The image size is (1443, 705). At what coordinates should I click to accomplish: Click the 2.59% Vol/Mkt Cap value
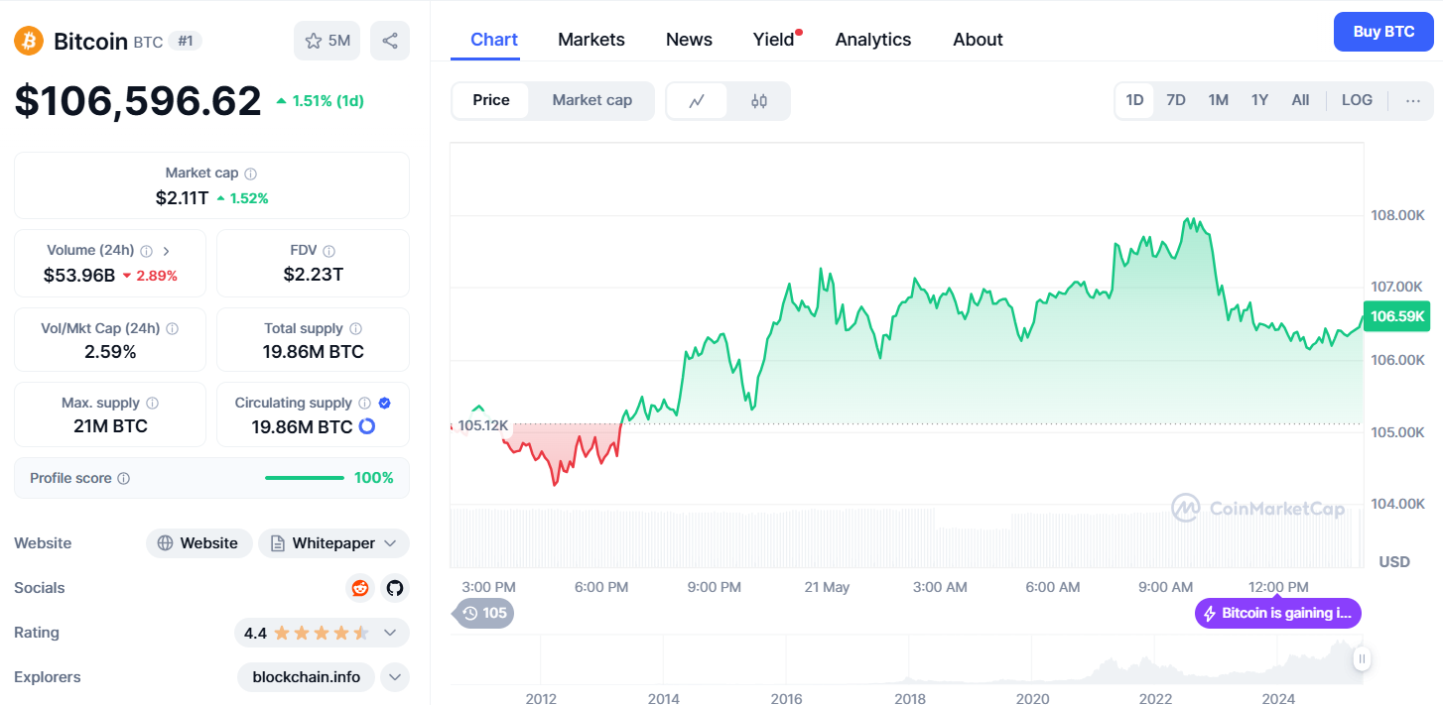pyautogui.click(x=110, y=352)
